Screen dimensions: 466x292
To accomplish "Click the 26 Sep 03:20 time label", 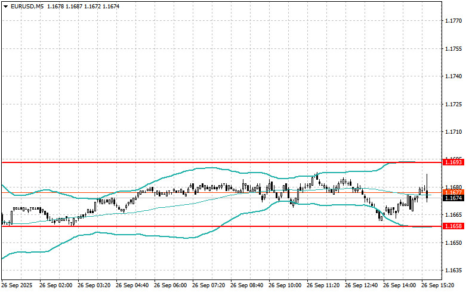I will click(94, 285).
